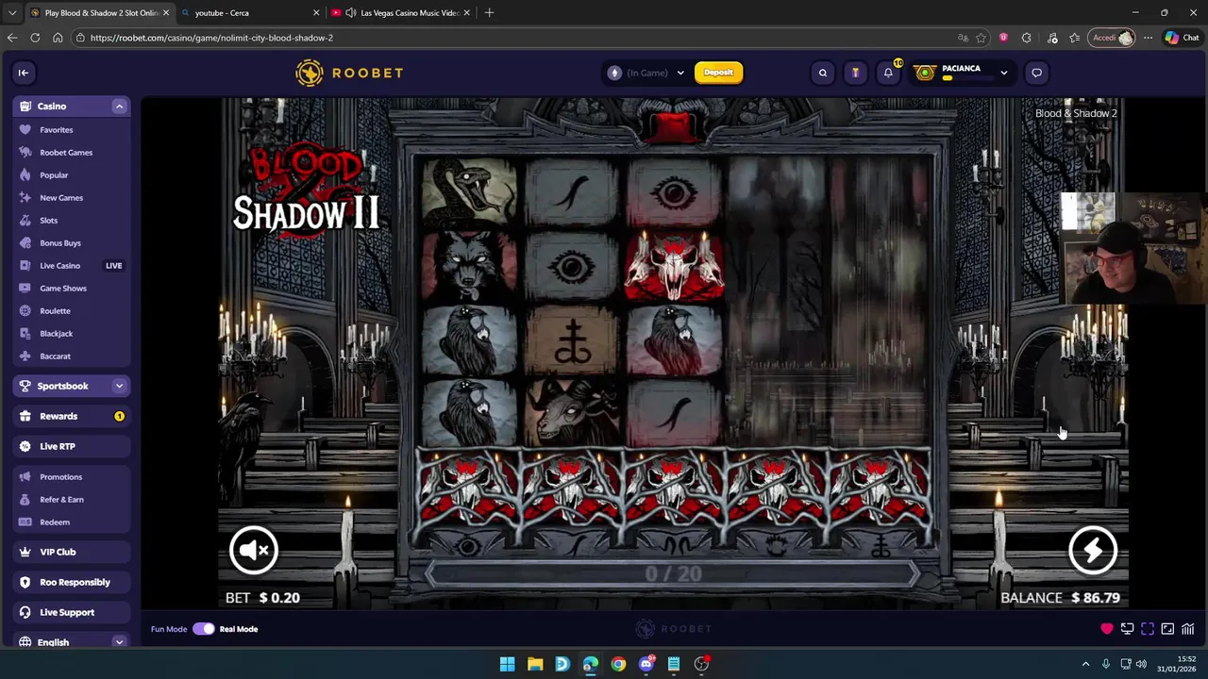Collapse the Roobet sidebar with the arrow icon
1208x679 pixels.
click(24, 73)
